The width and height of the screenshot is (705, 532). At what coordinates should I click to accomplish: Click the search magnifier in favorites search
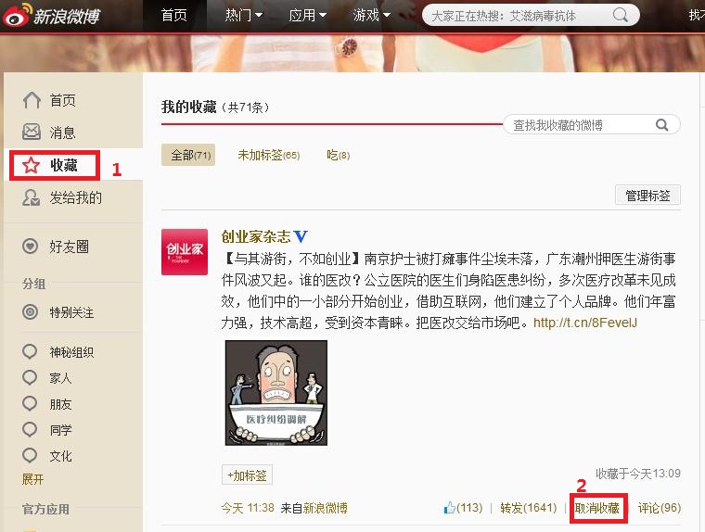662,125
